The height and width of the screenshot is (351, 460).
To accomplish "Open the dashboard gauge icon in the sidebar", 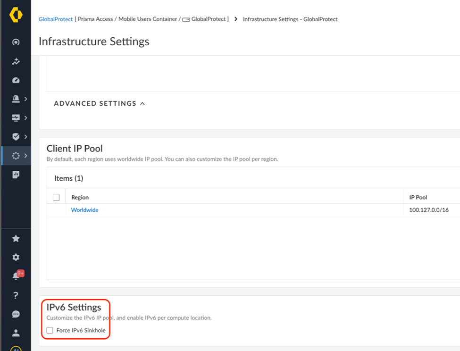I will tap(16, 80).
